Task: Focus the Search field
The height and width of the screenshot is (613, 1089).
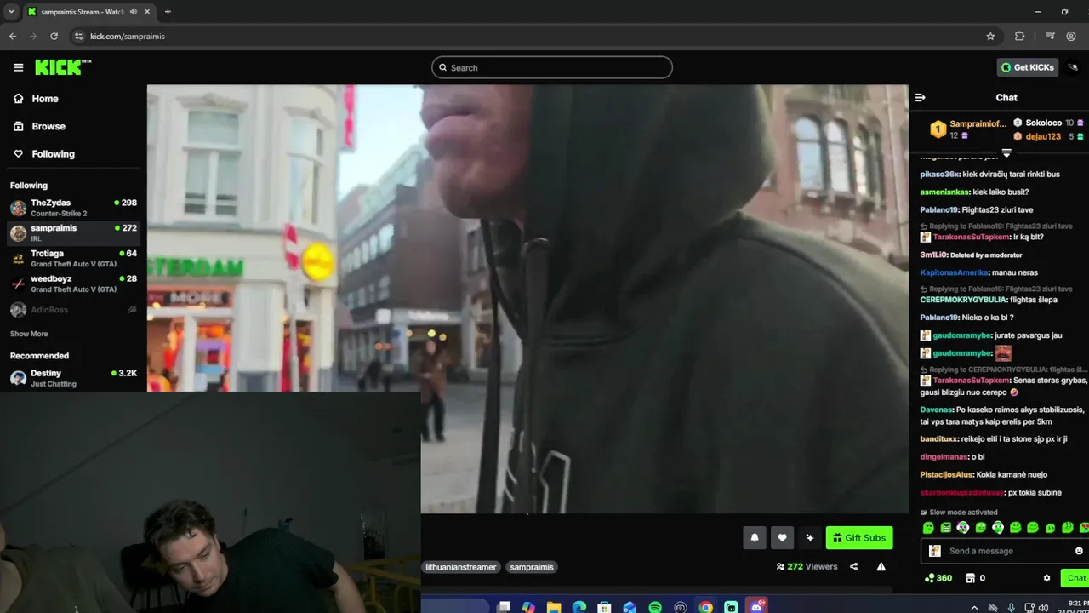Action: click(551, 67)
